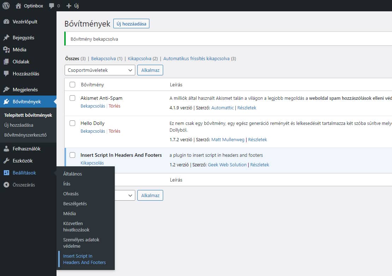This screenshot has width=392, height=276.
Task: Select Általános from the settings flyout
Action: click(x=72, y=174)
